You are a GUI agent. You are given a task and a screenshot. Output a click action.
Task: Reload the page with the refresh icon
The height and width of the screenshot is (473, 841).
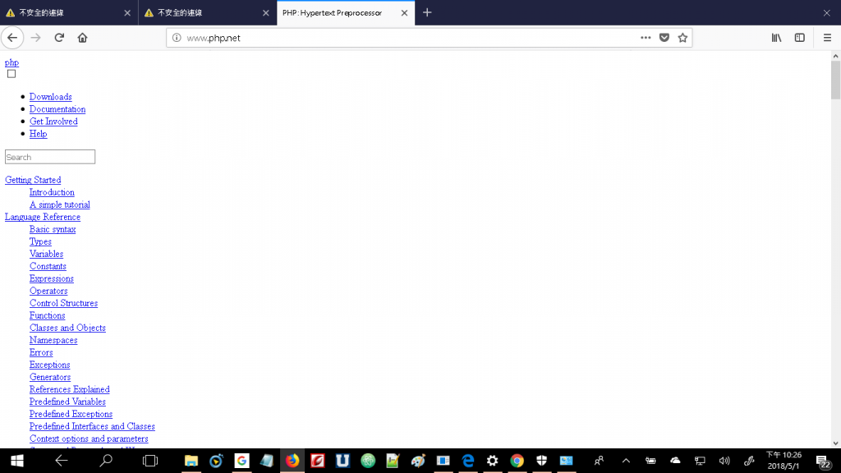click(x=59, y=38)
